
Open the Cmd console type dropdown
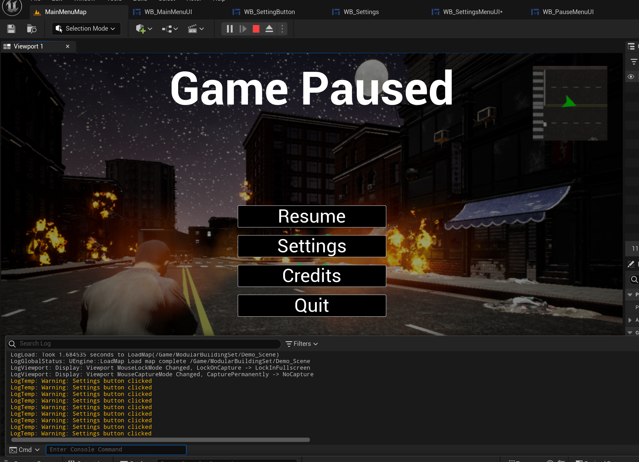pyautogui.click(x=24, y=450)
